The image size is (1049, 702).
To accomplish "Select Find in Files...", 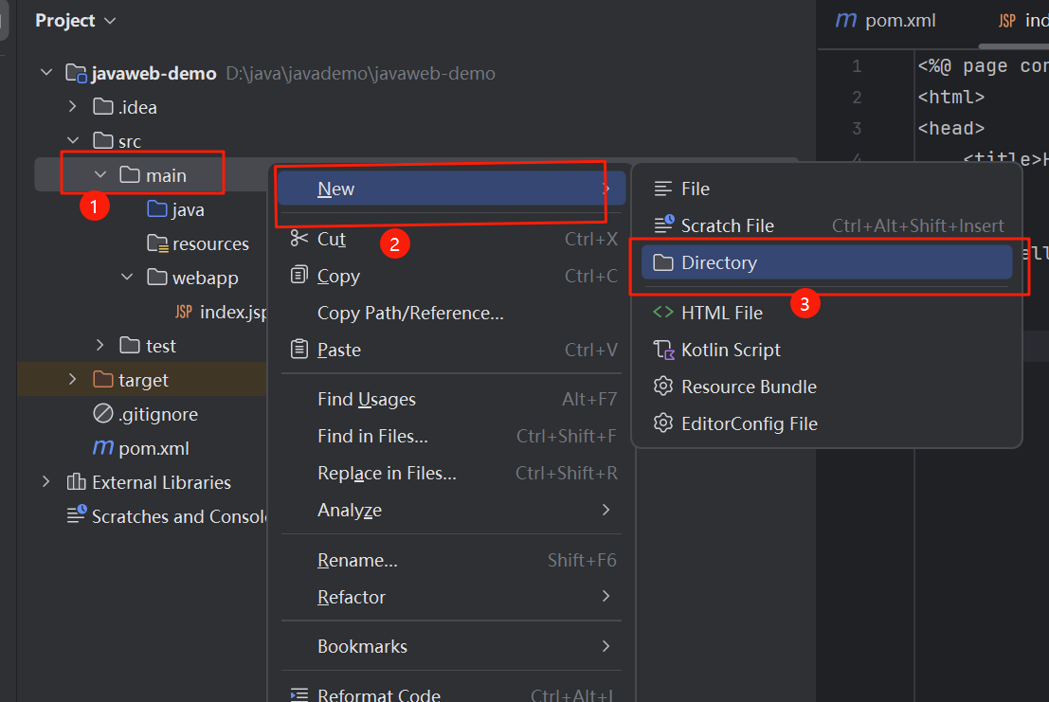I will pyautogui.click(x=452, y=436).
